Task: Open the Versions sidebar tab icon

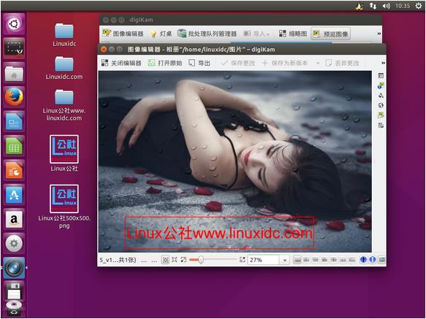Action: [381, 125]
